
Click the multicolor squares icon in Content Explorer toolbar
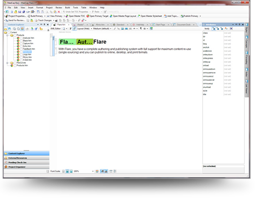(22, 29)
